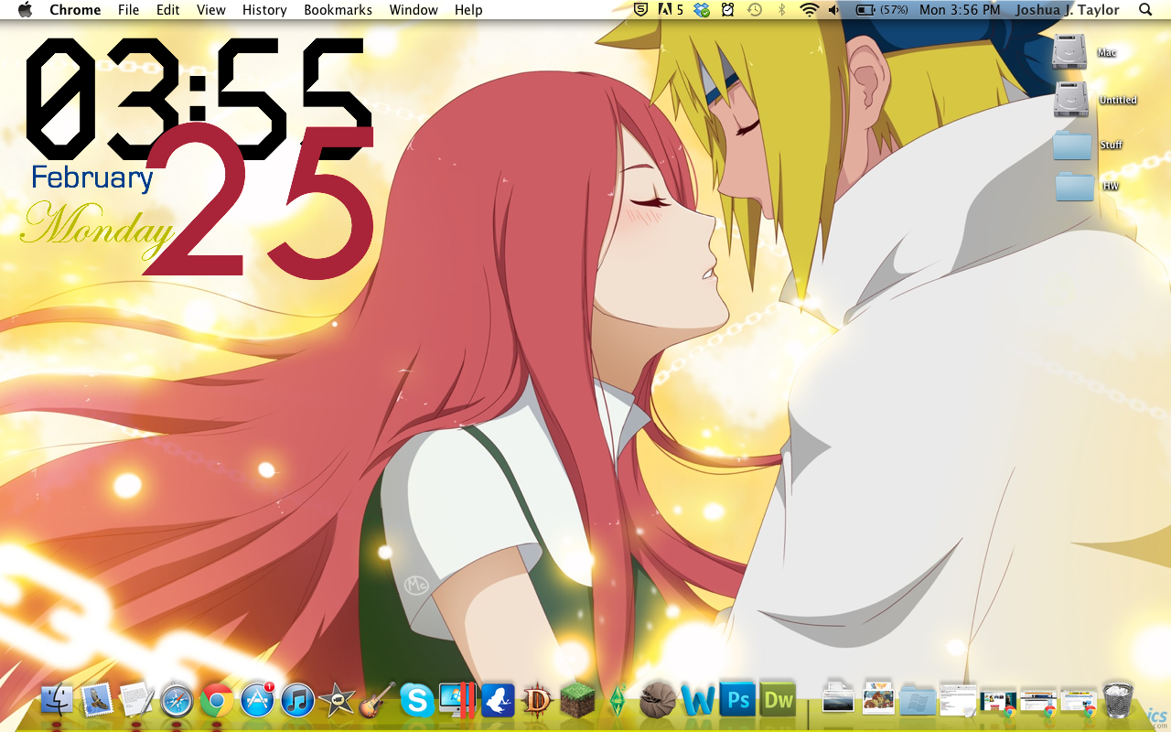Restore the first minimized Chrome window
1171x732 pixels.
(x=998, y=702)
